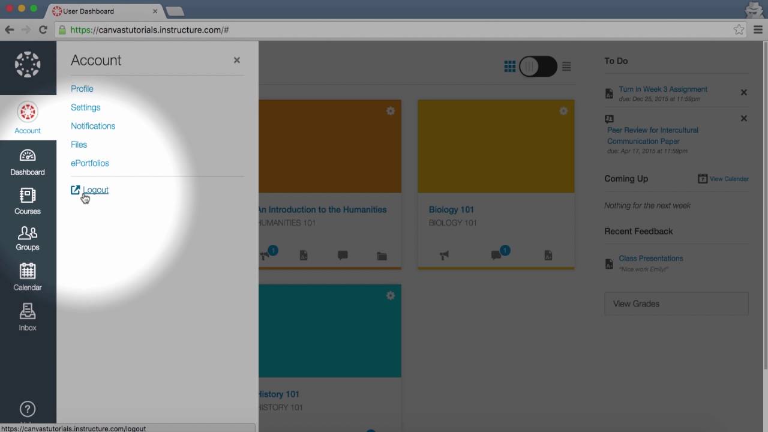The height and width of the screenshot is (432, 768).
Task: Open Inbox in the global navigation
Action: pyautogui.click(x=28, y=317)
